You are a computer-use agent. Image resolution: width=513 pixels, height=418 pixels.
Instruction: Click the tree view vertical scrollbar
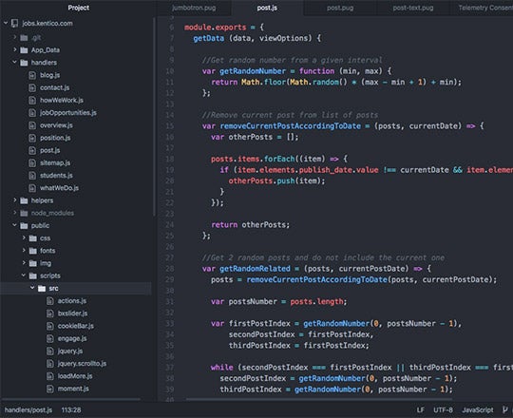click(154, 117)
